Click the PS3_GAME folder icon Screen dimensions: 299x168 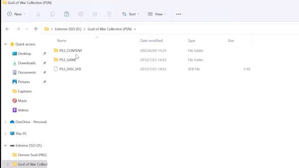tap(56, 60)
